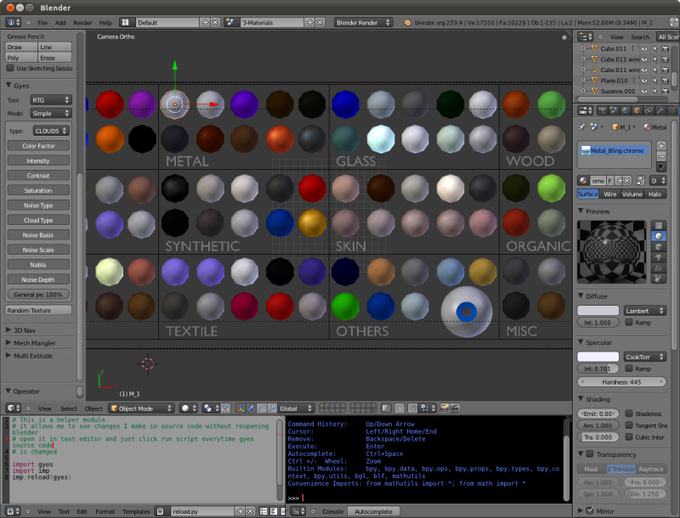The width and height of the screenshot is (680, 518).
Task: Select monkey preview type in Preview panel
Action: 658,257
